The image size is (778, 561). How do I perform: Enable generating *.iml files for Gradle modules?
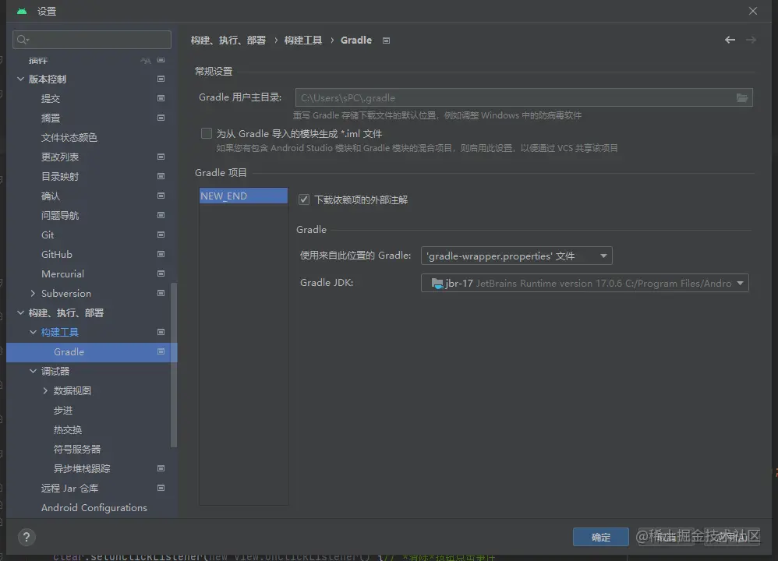tap(207, 133)
